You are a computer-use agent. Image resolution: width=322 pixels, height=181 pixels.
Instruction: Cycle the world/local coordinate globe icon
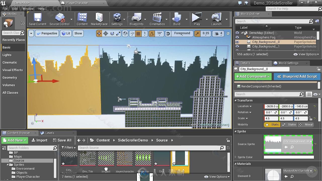125,33
